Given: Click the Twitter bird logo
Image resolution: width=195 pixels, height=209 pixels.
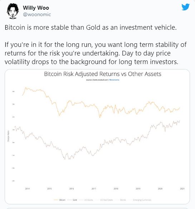Looking at the screenshot, I should (x=185, y=7).
